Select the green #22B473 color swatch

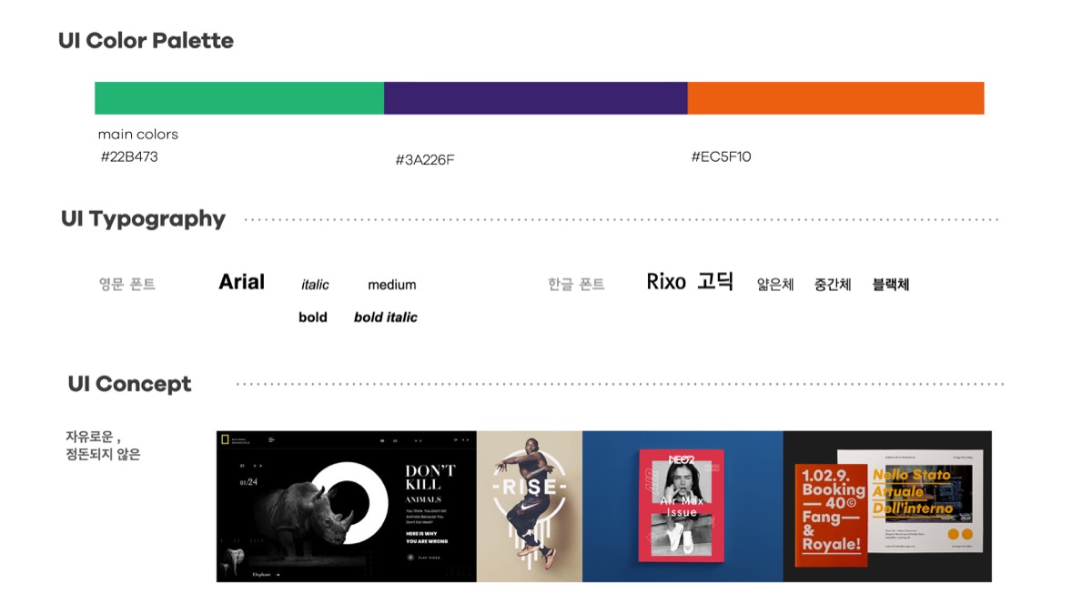238,97
